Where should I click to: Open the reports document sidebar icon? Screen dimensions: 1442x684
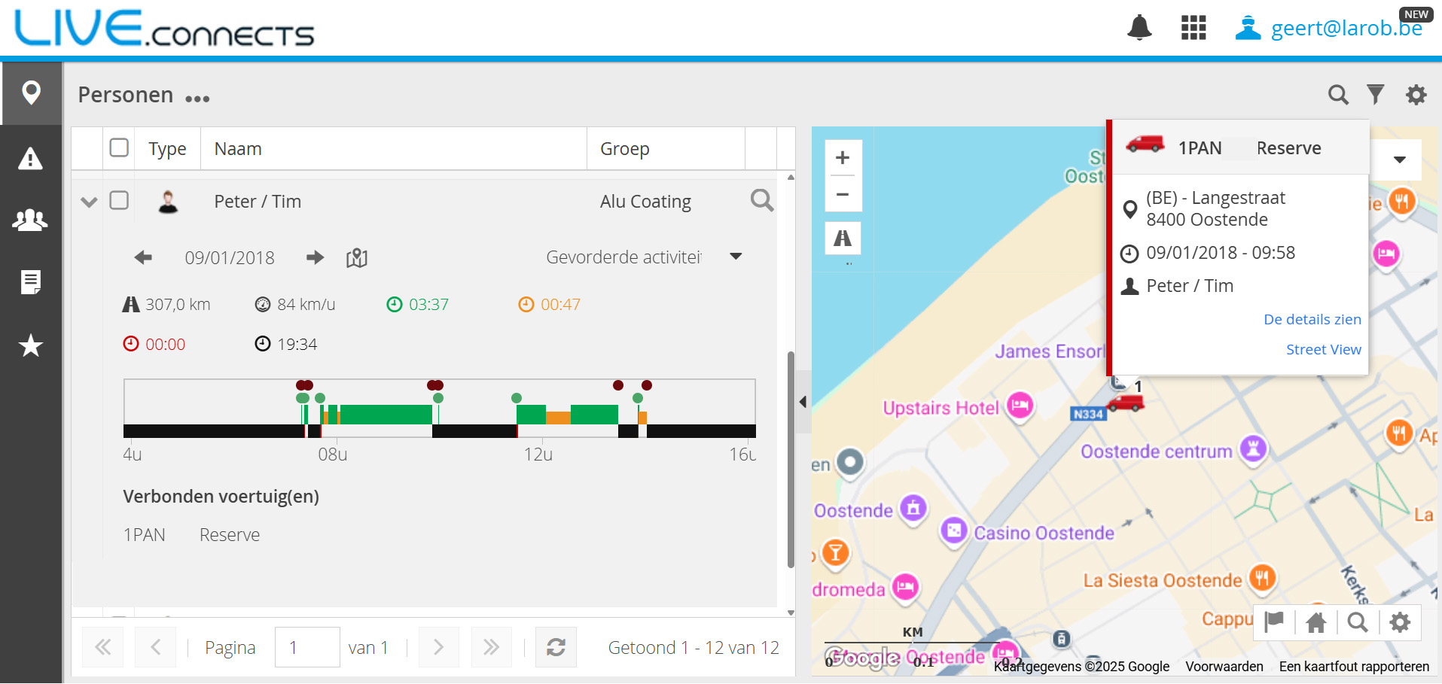tap(31, 282)
